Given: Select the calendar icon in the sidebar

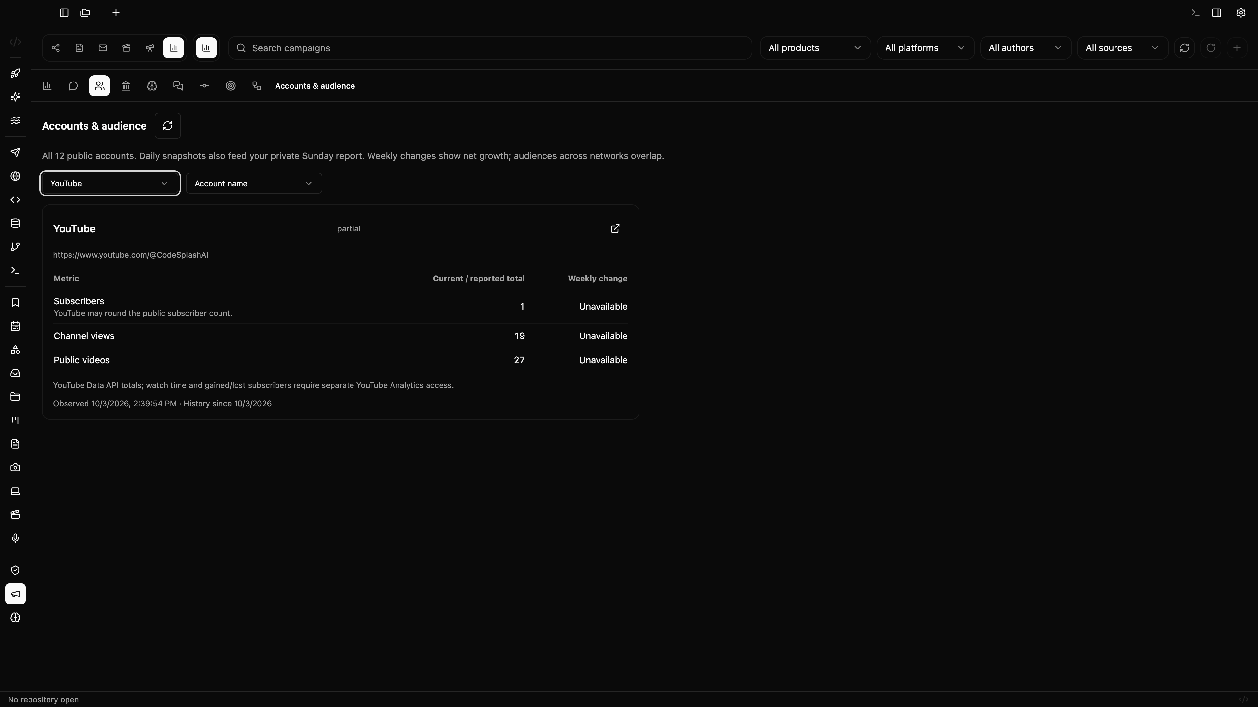Looking at the screenshot, I should [16, 326].
